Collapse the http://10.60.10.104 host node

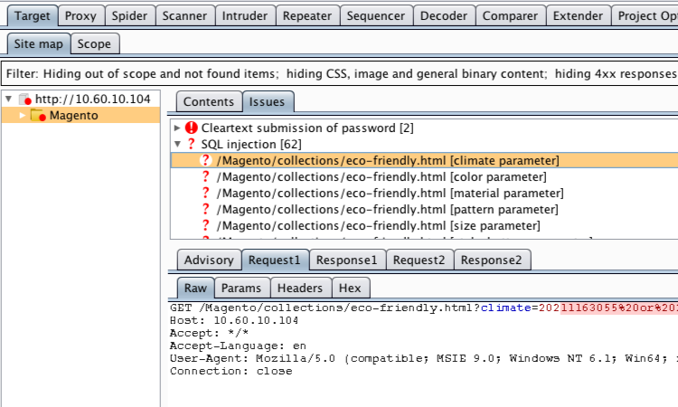click(x=9, y=99)
